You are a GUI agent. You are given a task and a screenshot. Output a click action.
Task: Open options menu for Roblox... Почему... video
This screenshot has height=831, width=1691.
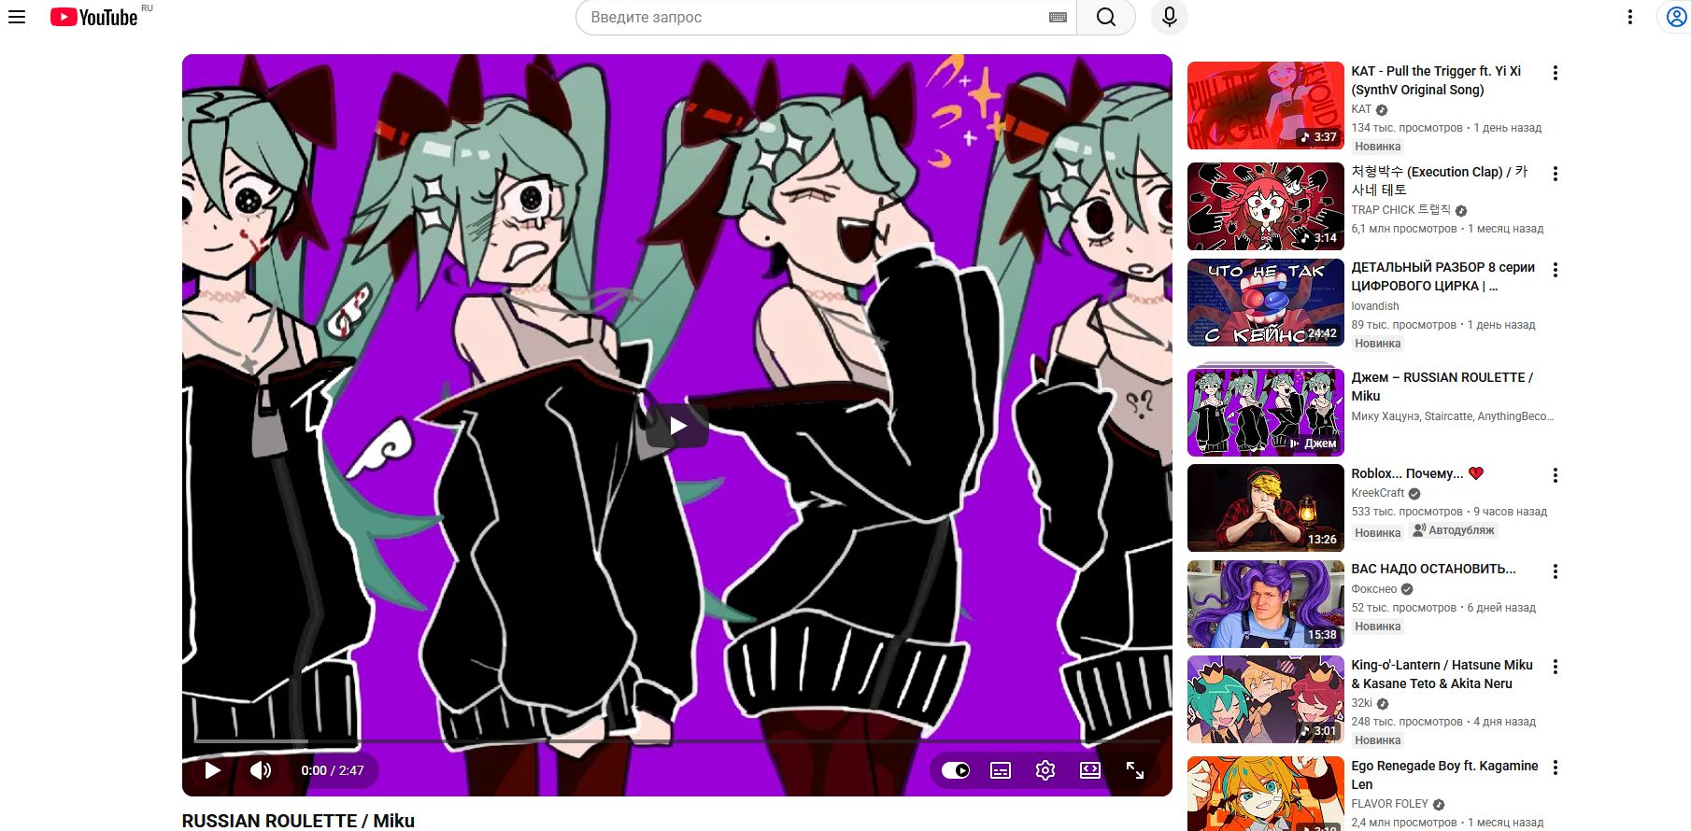(1555, 475)
